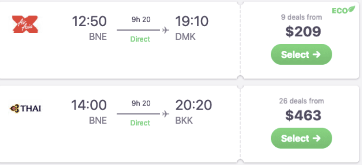This screenshot has width=362, height=165.
Task: Click the $463 price
Action: tap(303, 116)
